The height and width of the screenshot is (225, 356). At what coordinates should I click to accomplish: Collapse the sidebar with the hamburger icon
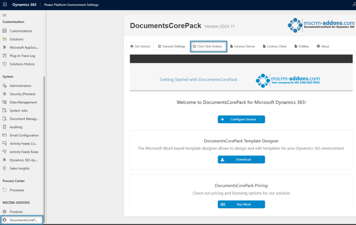pyautogui.click(x=5, y=15)
